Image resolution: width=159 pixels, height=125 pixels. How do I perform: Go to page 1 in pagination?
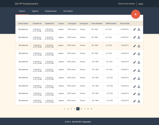point(65,109)
